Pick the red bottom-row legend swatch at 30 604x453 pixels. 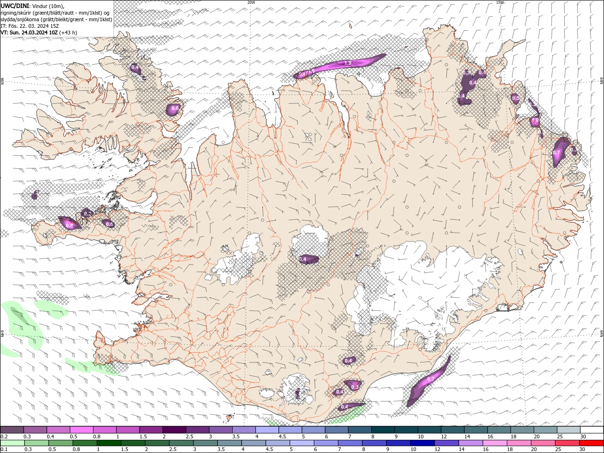point(591,443)
